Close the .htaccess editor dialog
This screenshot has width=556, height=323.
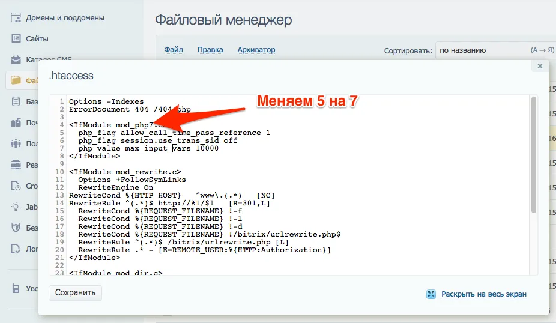point(540,66)
